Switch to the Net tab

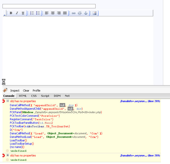click(67, 96)
